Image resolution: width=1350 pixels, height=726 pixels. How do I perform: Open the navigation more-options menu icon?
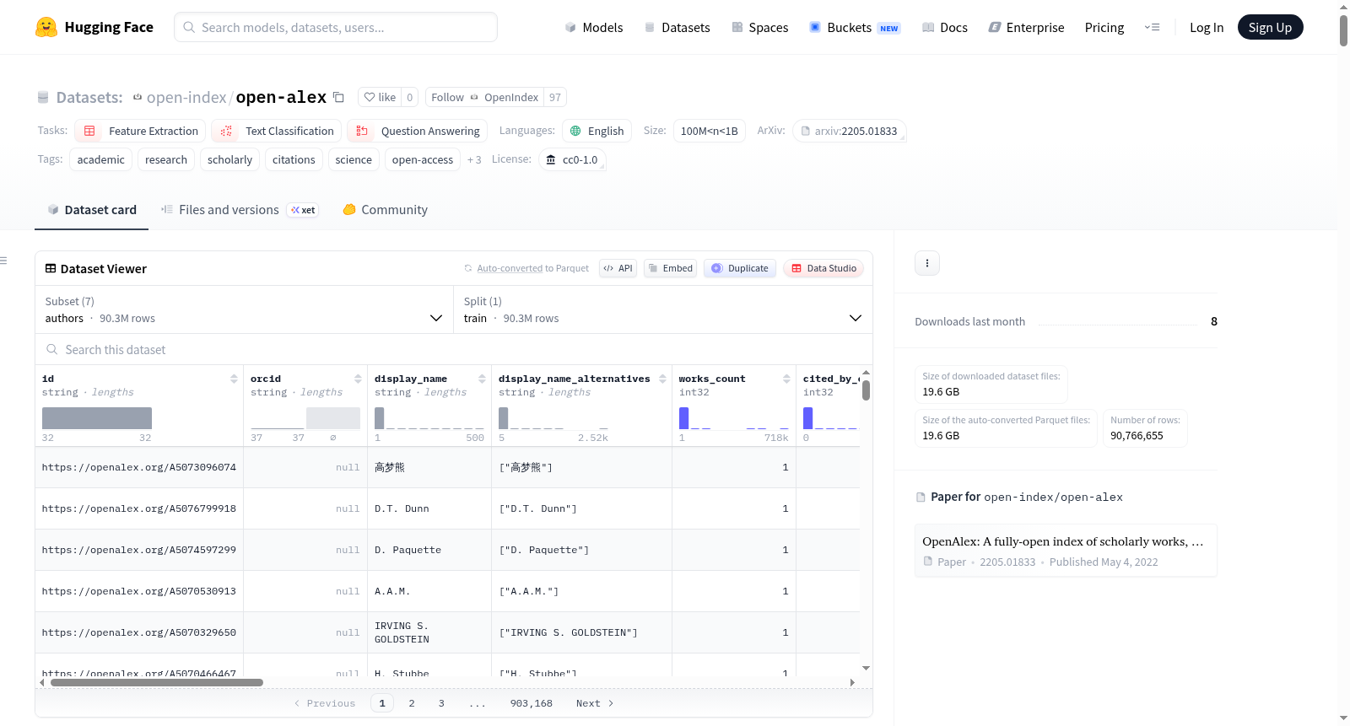click(1152, 27)
